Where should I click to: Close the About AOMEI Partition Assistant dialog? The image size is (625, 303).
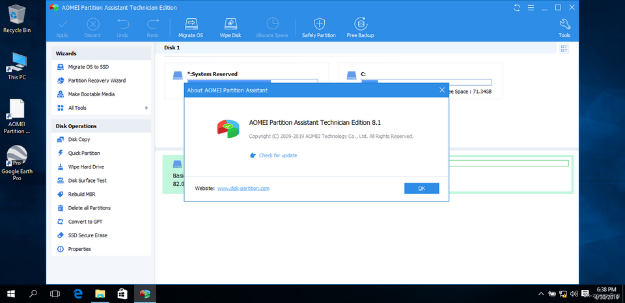click(x=441, y=90)
